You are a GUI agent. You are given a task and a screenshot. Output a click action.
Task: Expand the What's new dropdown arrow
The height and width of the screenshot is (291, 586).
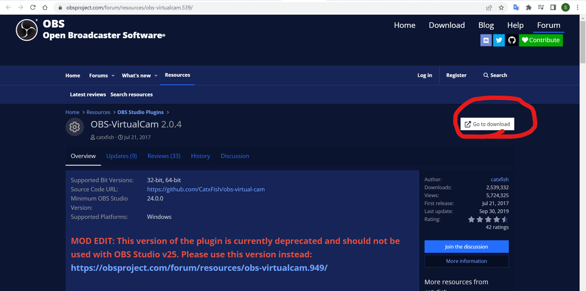pos(156,76)
